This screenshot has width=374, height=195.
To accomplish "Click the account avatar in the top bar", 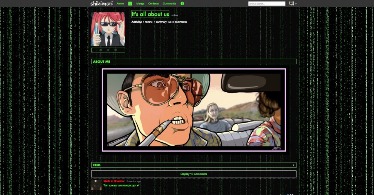I will click(x=292, y=3).
